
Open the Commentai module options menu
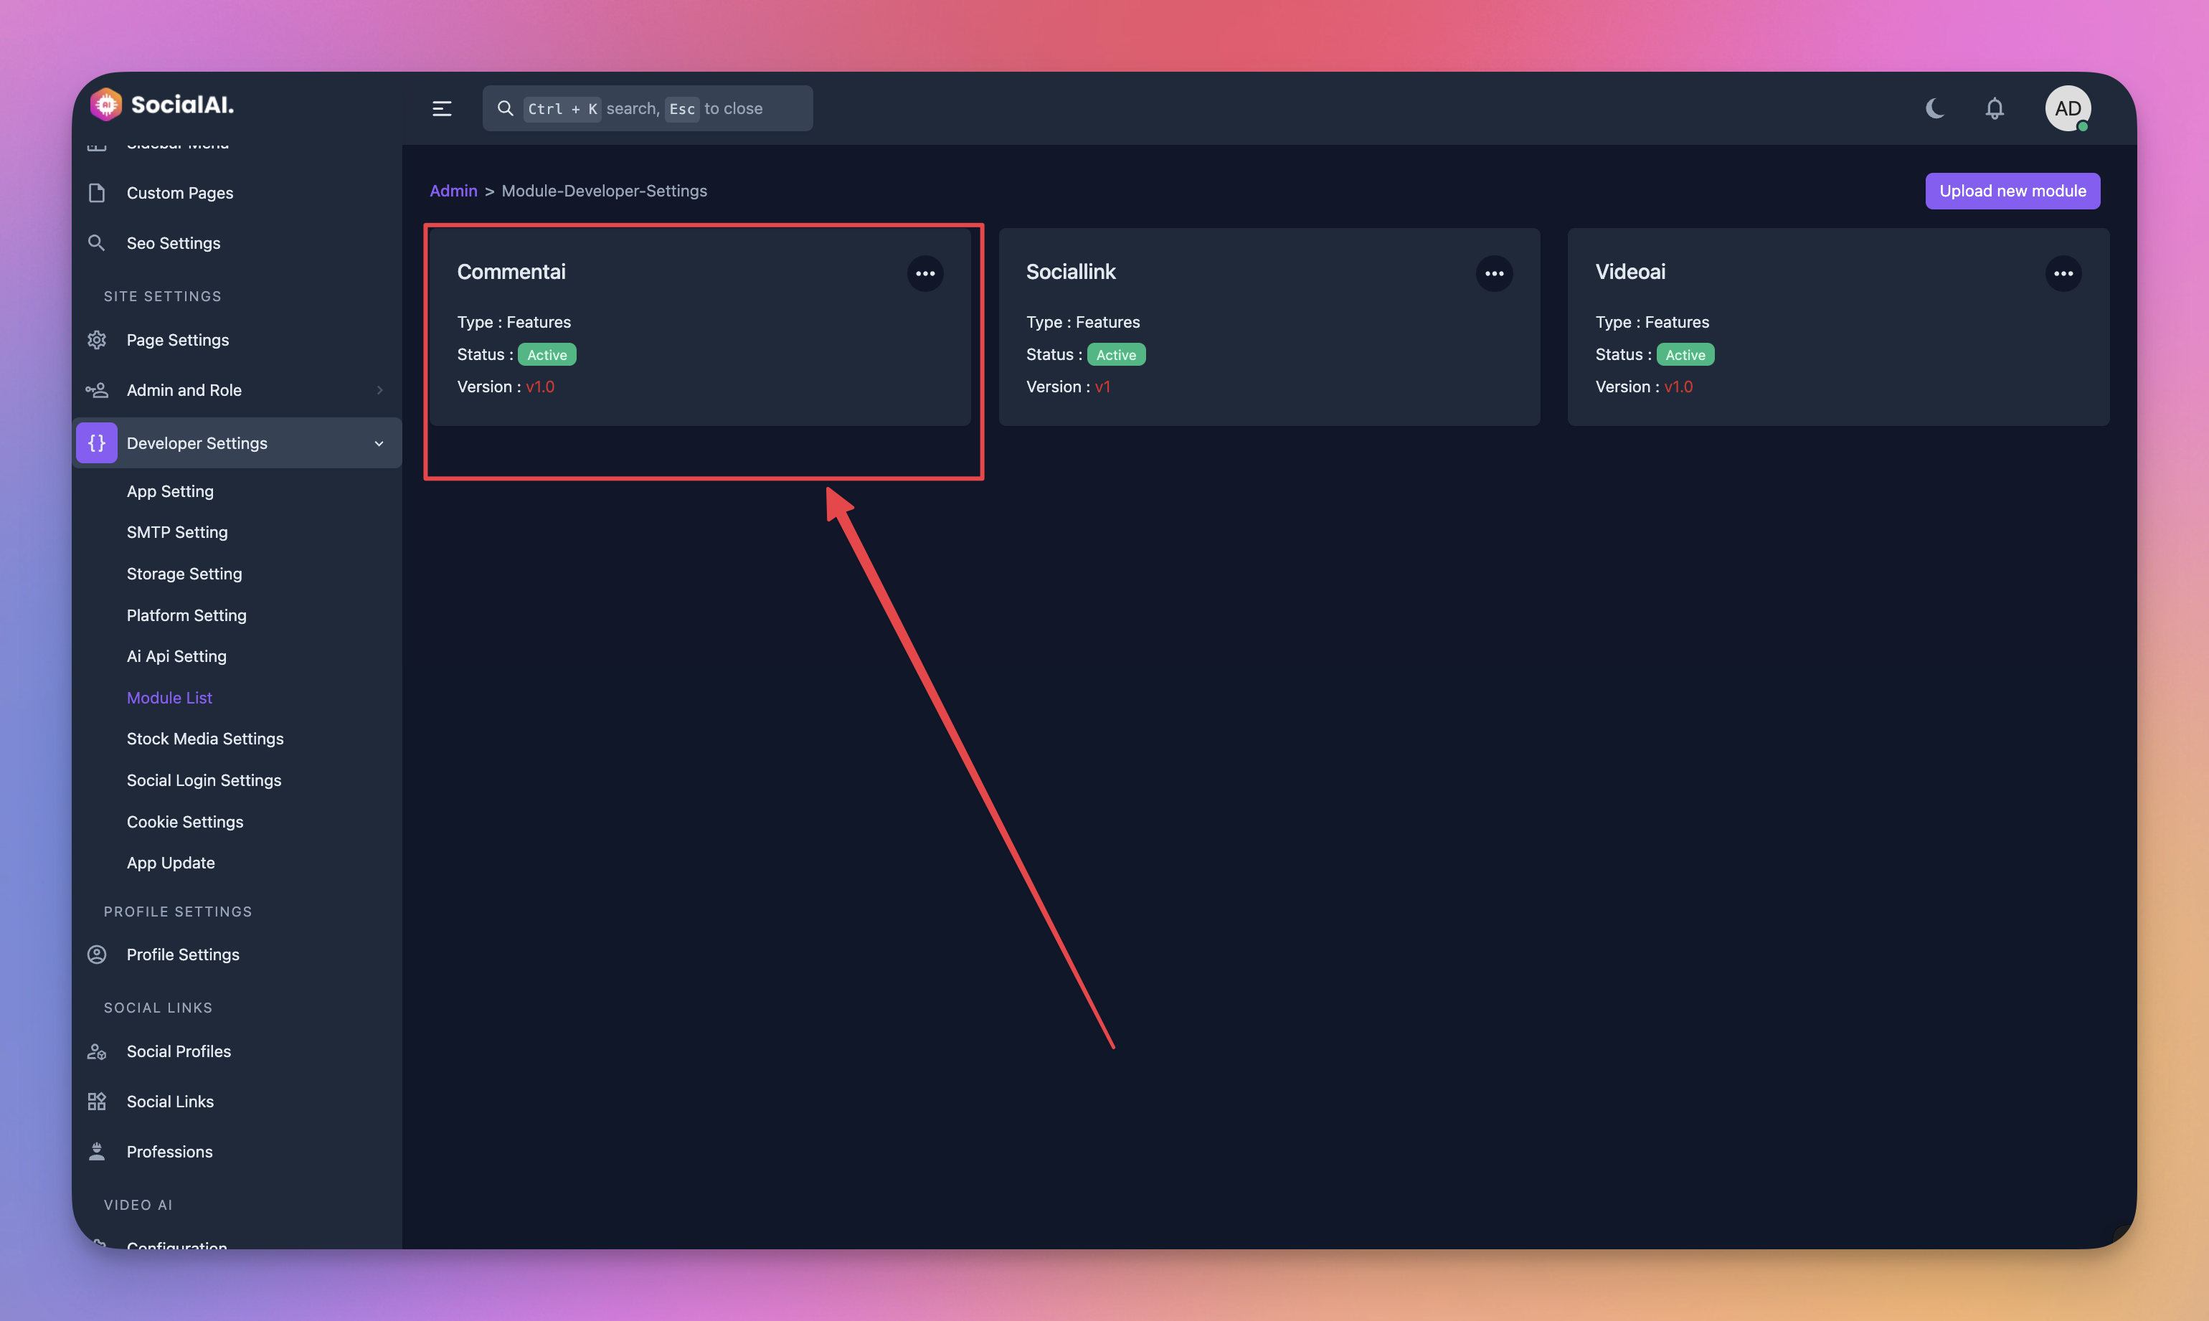tap(924, 273)
